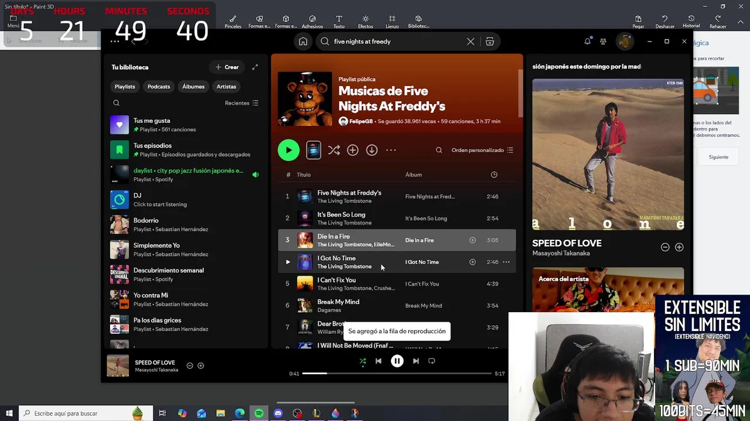The width and height of the screenshot is (750, 421).
Task: Open the Recientes sort dropdown
Action: (241, 103)
